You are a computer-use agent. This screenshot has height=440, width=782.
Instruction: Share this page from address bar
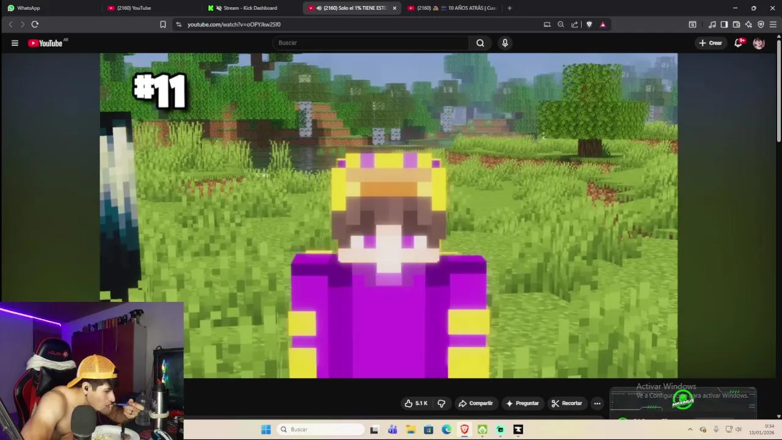point(575,24)
